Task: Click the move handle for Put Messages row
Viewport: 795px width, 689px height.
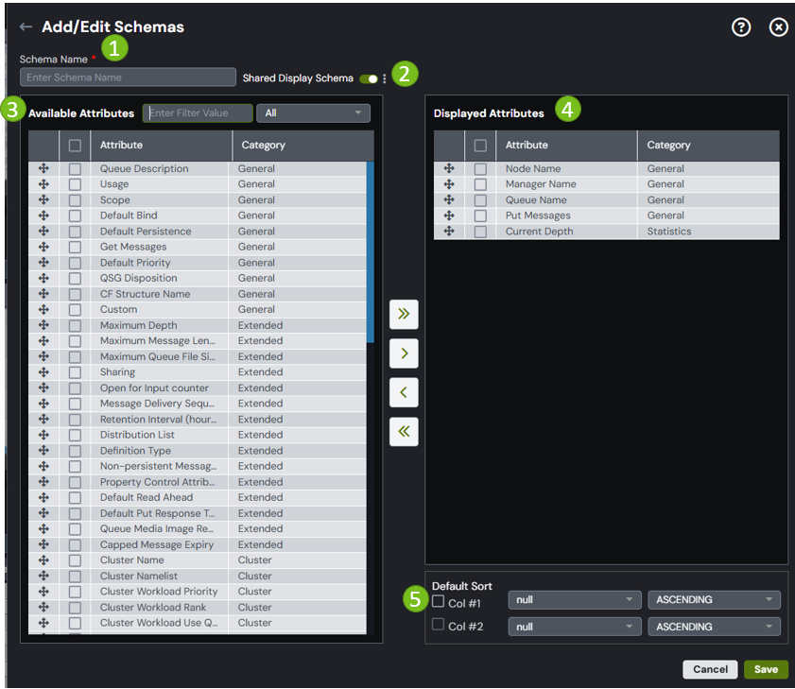Action: pos(449,215)
